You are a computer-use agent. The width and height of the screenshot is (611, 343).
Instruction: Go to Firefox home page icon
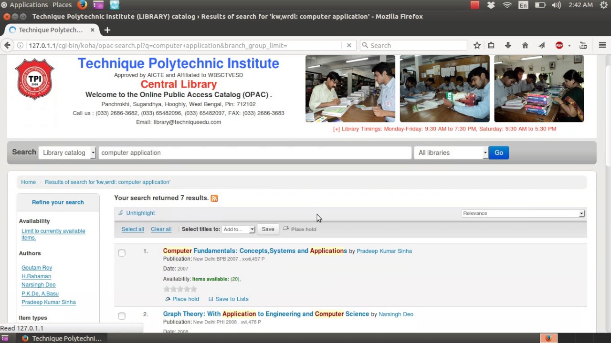coord(525,45)
